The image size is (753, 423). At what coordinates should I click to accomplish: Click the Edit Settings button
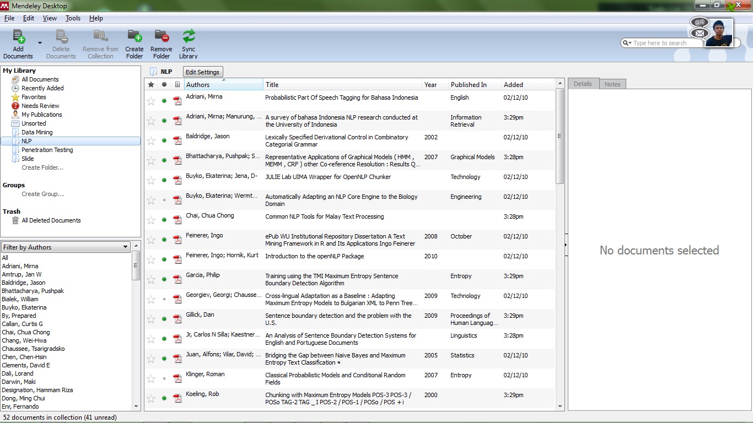[202, 72]
